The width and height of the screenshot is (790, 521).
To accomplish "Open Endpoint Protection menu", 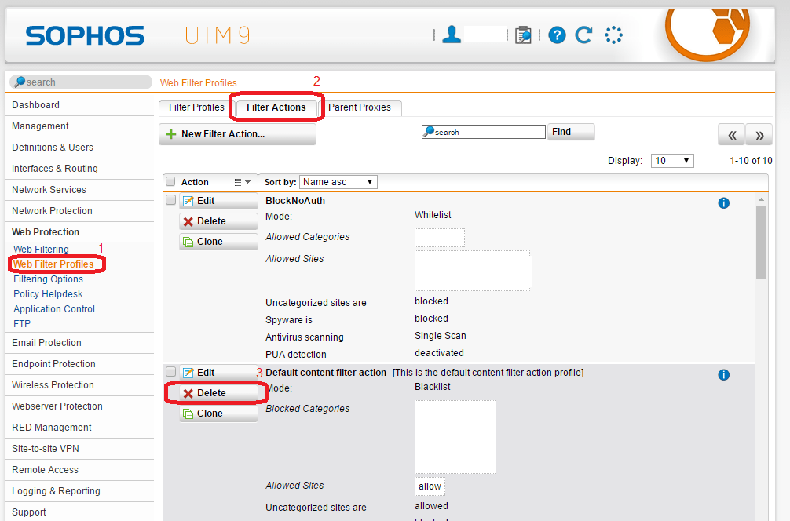I will (x=79, y=363).
